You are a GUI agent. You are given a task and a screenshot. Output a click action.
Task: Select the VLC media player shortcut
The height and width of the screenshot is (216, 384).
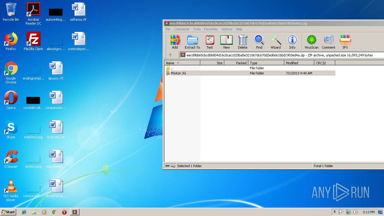[11, 190]
